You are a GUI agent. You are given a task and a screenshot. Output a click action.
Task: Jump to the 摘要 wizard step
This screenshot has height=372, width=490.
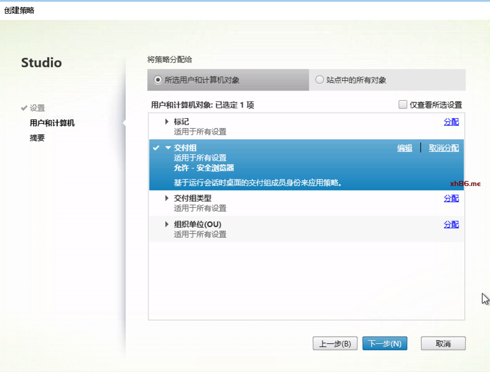pos(37,138)
